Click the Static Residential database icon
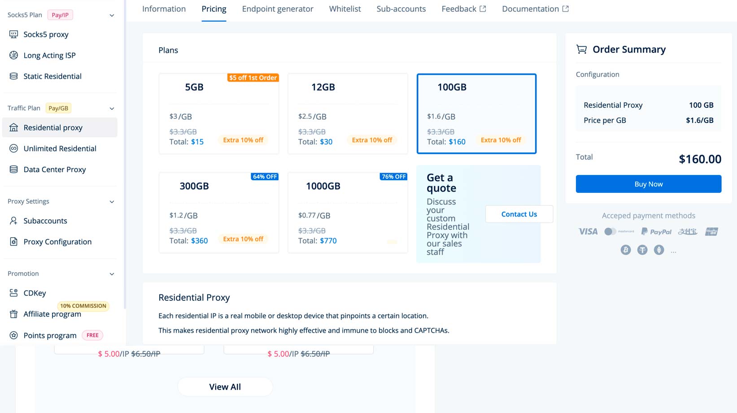 point(14,76)
